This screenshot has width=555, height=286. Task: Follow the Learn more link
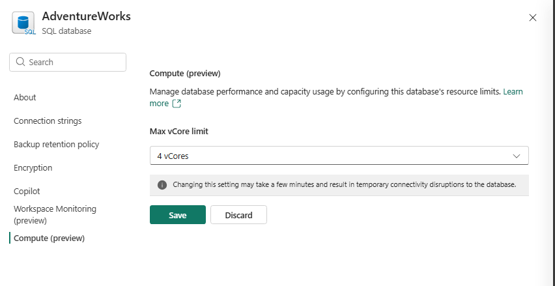[513, 92]
